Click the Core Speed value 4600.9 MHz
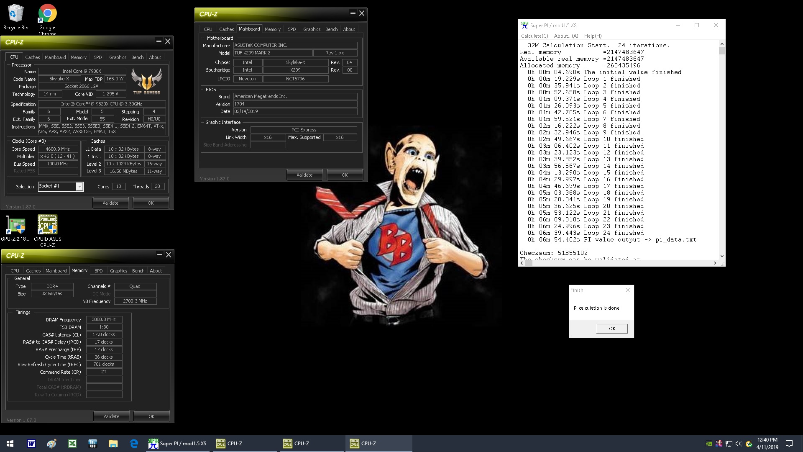 (x=58, y=149)
